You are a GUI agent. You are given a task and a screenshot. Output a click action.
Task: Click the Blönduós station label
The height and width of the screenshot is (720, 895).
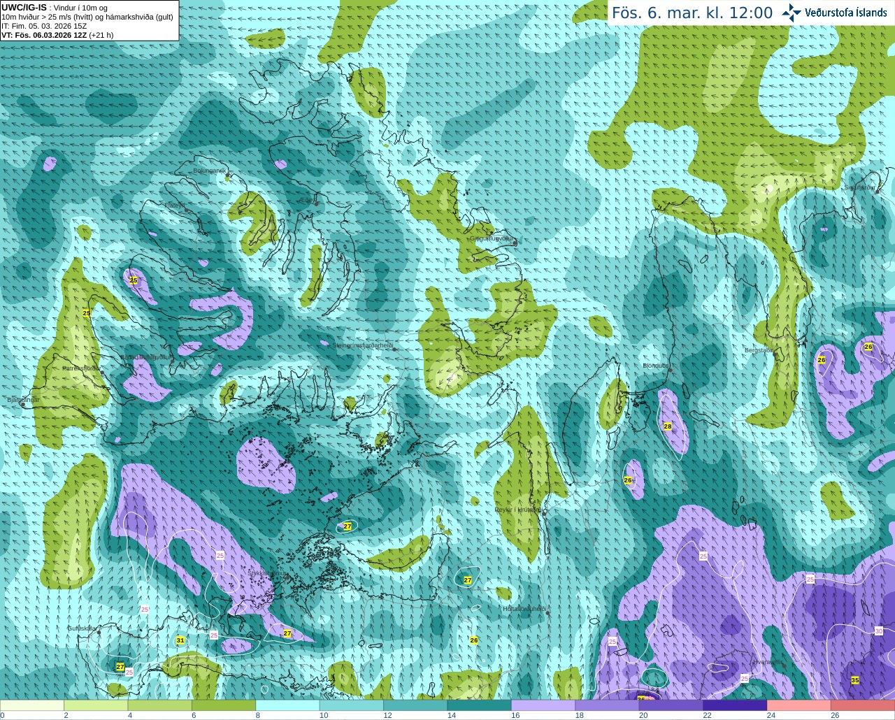(657, 366)
